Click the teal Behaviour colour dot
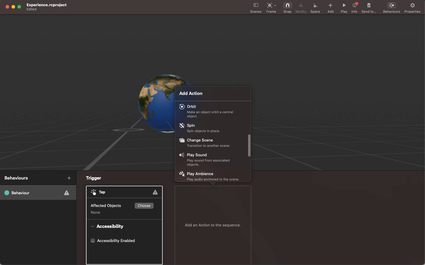Screen dimensions: 425x265 [x=7, y=193]
